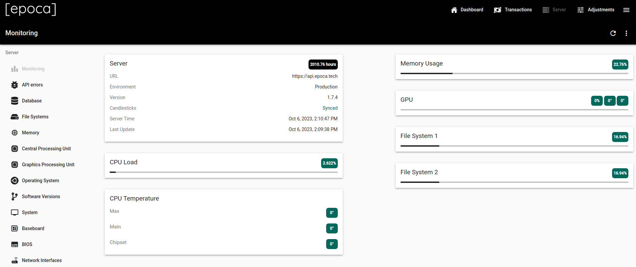Image resolution: width=636 pixels, height=267 pixels.
Task: Open the hamburger menu at top right
Action: pos(626,10)
